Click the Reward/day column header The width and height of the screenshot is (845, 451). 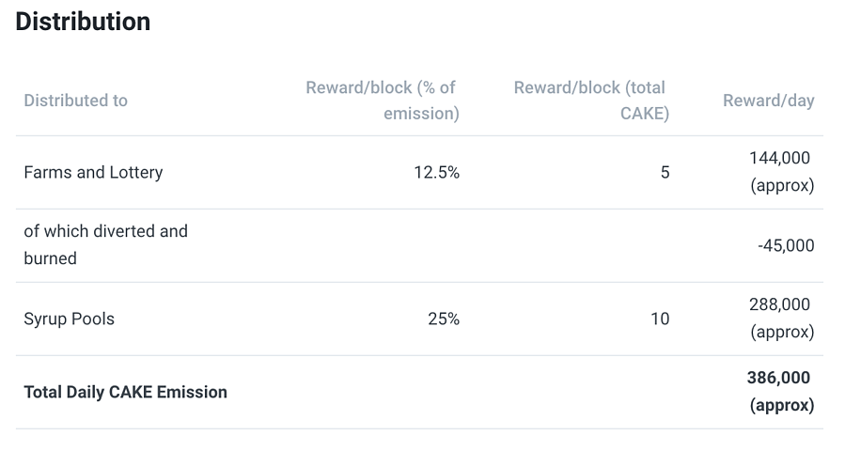[768, 101]
